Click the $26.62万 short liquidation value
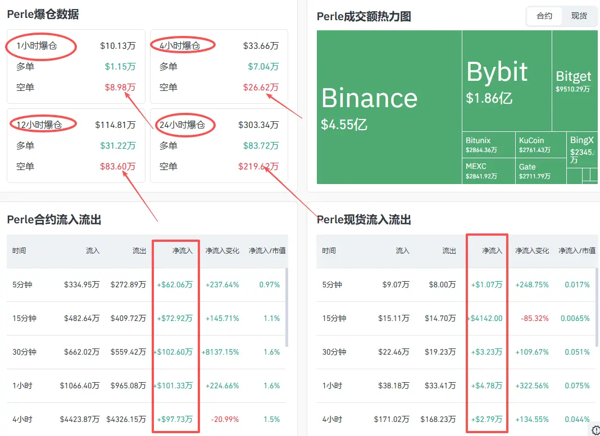This screenshot has width=600, height=436. tap(261, 88)
